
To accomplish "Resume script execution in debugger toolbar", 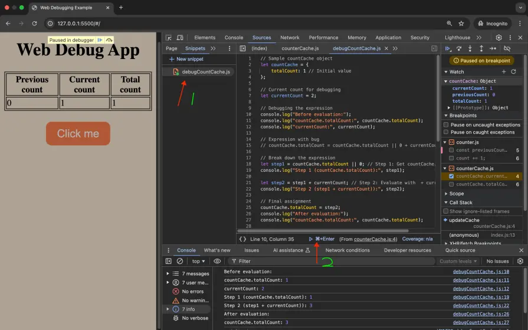I will 448,48.
